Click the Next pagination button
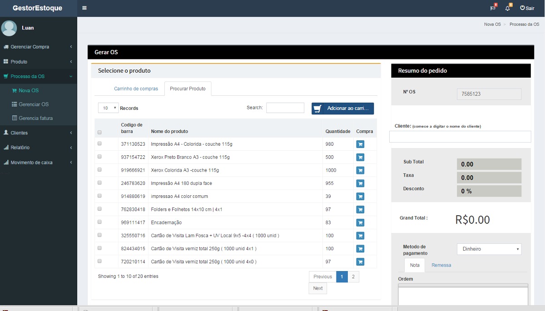545x311 pixels. [x=317, y=288]
